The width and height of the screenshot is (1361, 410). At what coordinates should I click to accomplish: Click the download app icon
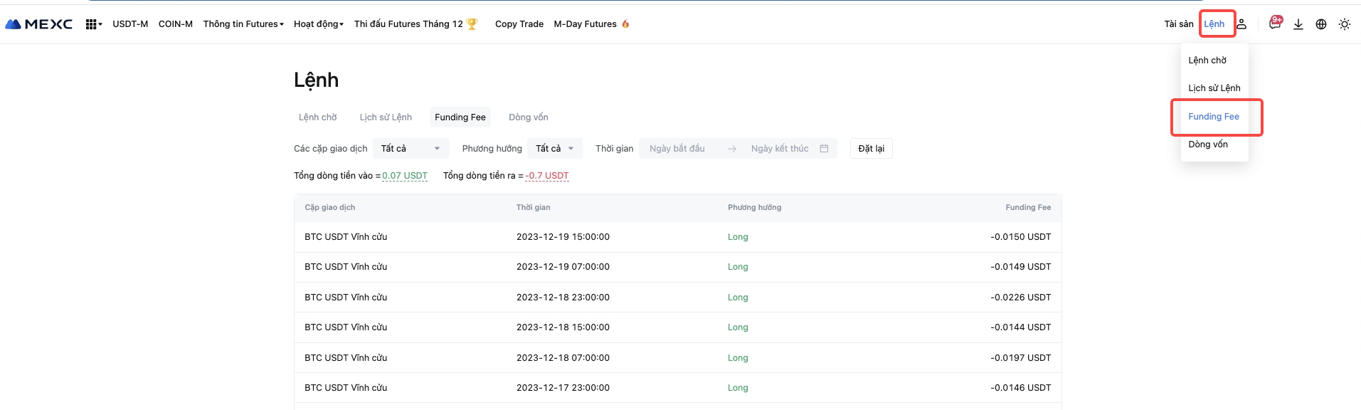click(x=1298, y=24)
